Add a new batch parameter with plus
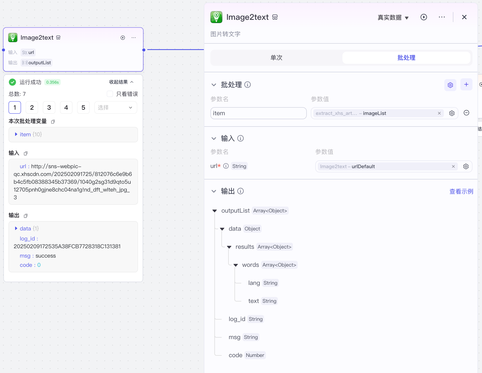482x373 pixels. [x=466, y=85]
